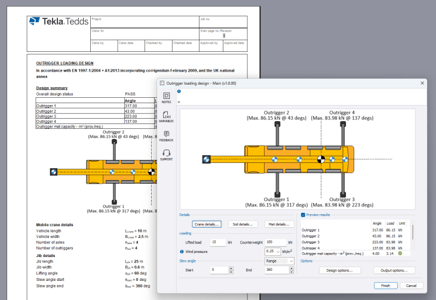436x300 pixels.
Task: Expand the small arrow below info icon
Action: click(179, 102)
